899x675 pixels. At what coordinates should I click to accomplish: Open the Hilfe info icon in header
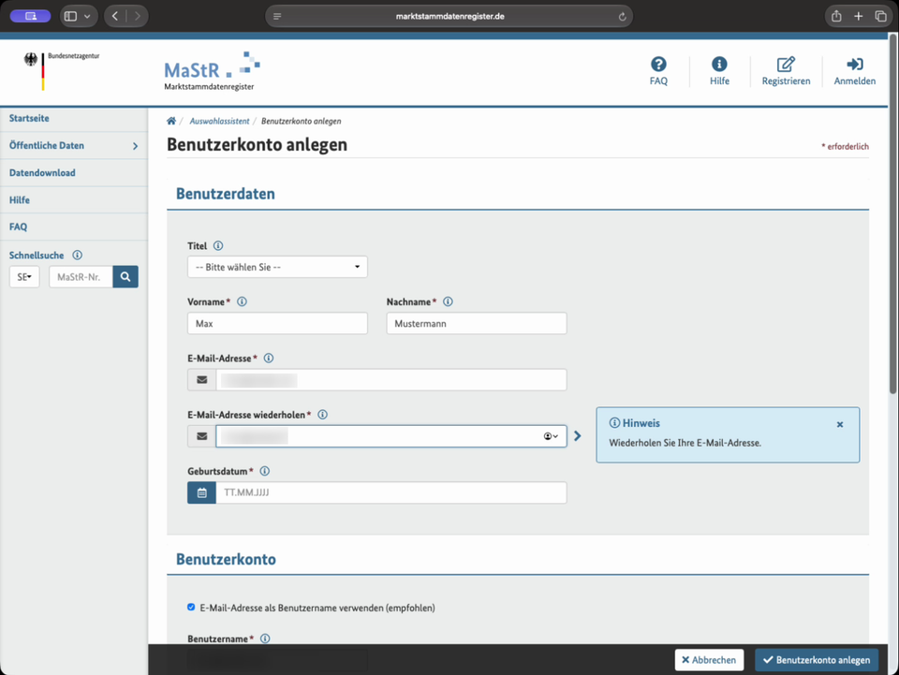[719, 65]
